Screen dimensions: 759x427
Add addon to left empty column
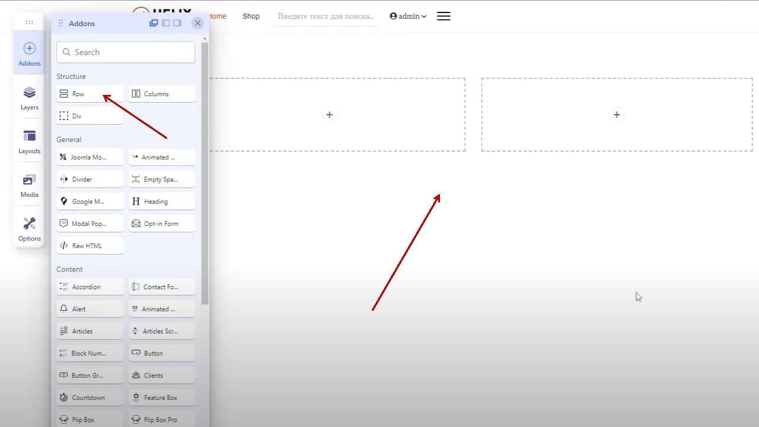click(330, 114)
